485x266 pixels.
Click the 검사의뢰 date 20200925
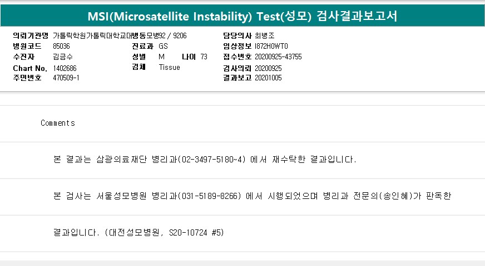click(268, 68)
